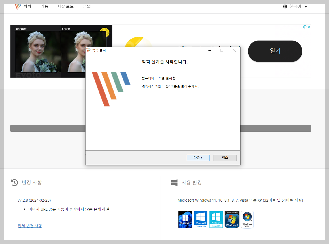Select 다운로드 in the navigation bar
Image resolution: width=329 pixels, height=244 pixels.
pos(65,6)
